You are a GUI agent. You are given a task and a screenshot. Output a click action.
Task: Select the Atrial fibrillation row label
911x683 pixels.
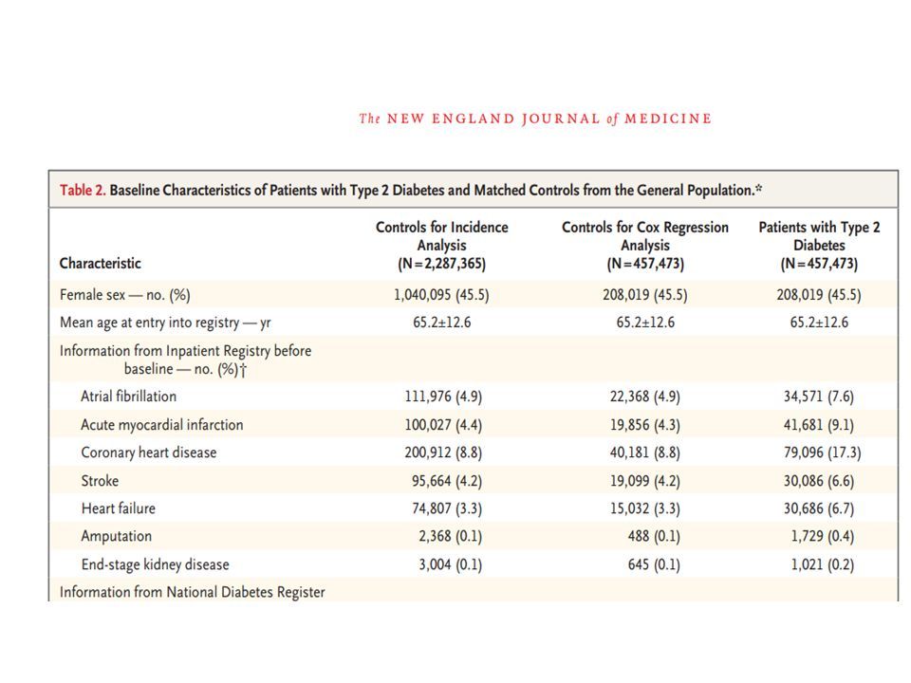pyautogui.click(x=128, y=397)
